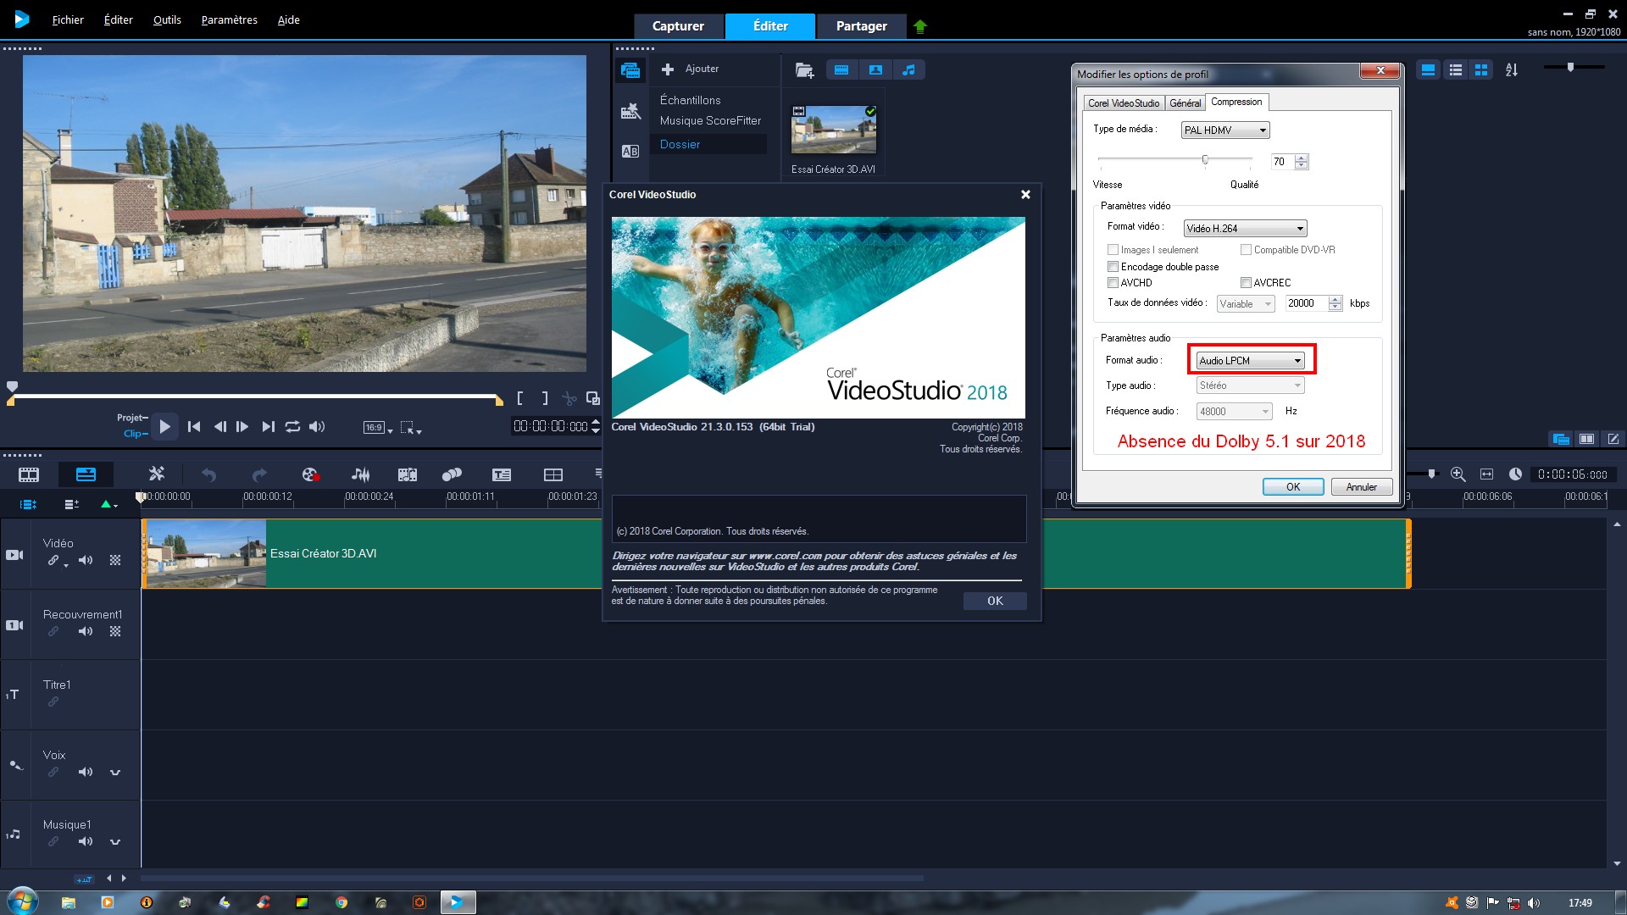Toggle repeat playback in the preview controls
The width and height of the screenshot is (1627, 915).
[x=292, y=426]
